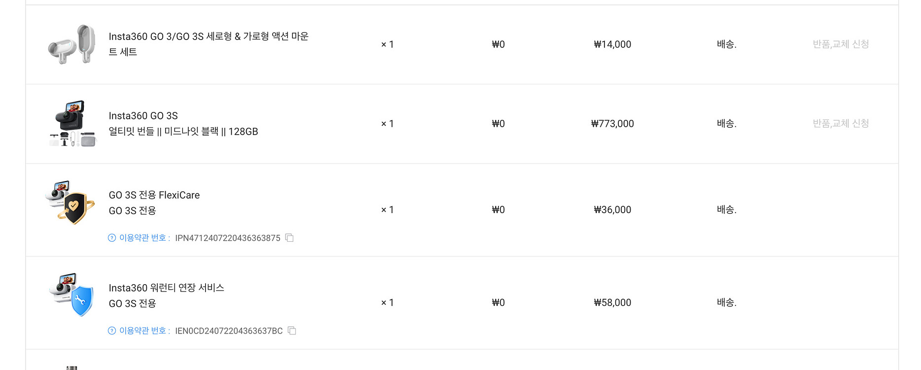
Task: Copy the FlexiCare contract number IPN4712407220436363875
Action: 289,238
